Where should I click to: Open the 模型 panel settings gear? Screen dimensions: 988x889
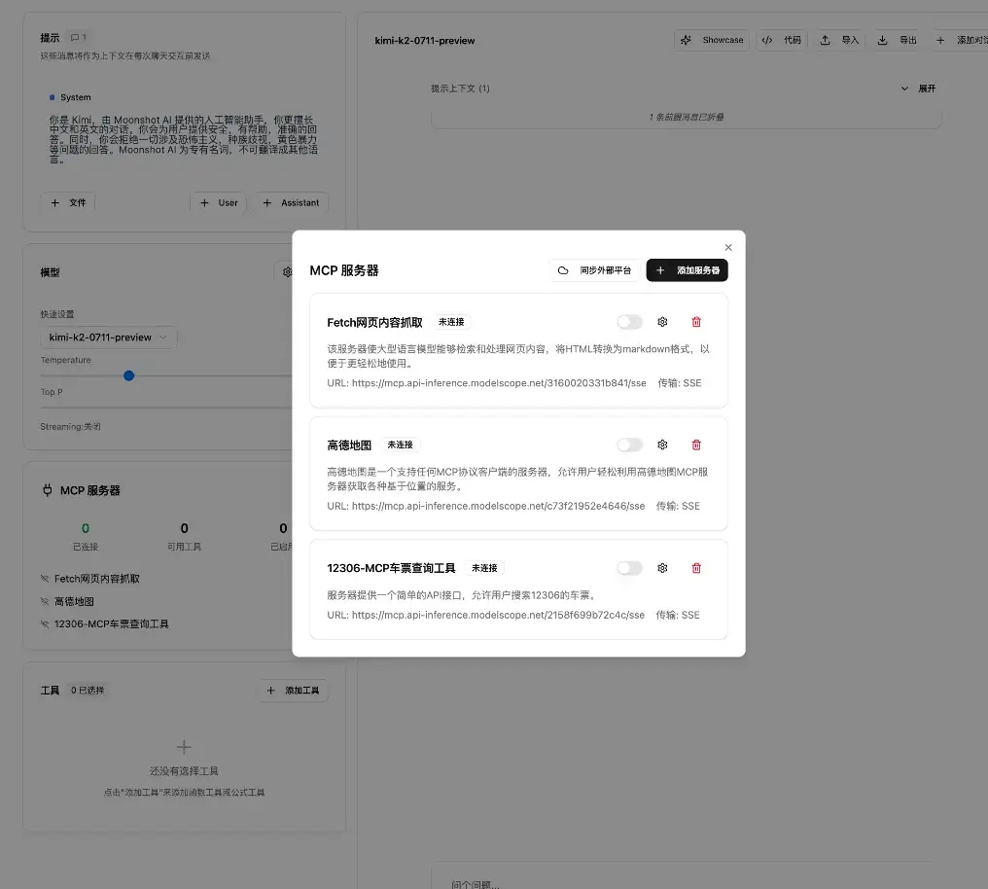tap(287, 272)
